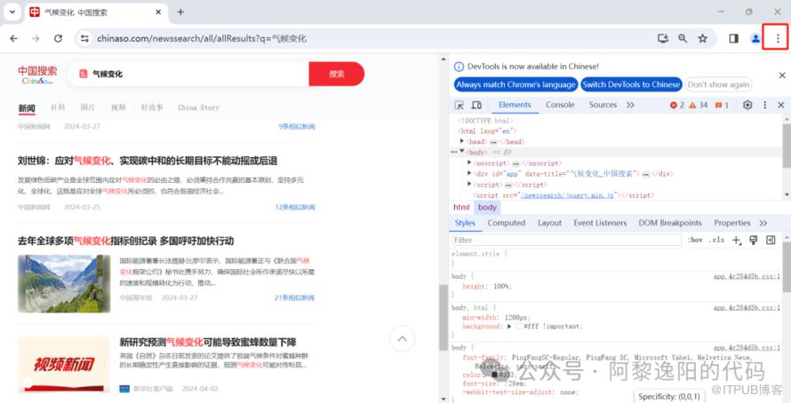Select the inspect element picker icon
This screenshot has width=791, height=403.
tap(459, 105)
